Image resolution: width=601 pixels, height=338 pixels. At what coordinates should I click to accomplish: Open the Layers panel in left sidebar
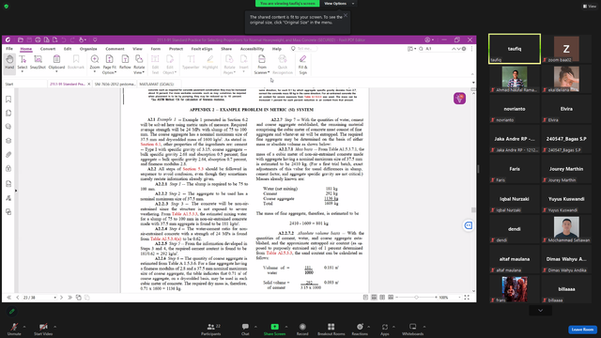pyautogui.click(x=8, y=141)
